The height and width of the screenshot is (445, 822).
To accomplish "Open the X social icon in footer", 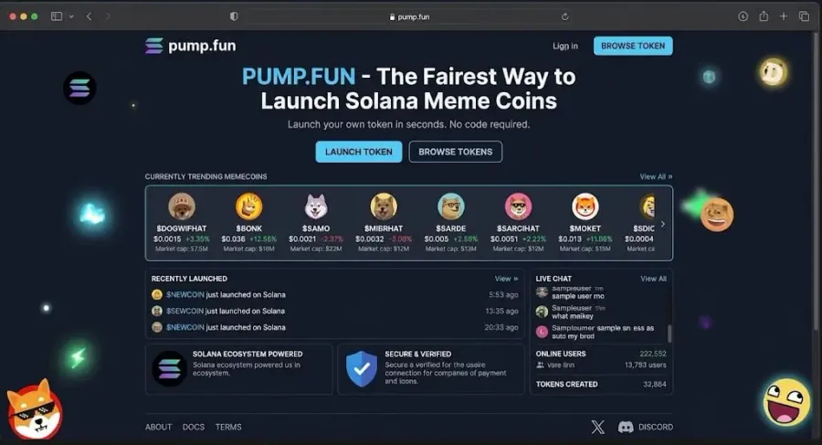I will pos(597,427).
